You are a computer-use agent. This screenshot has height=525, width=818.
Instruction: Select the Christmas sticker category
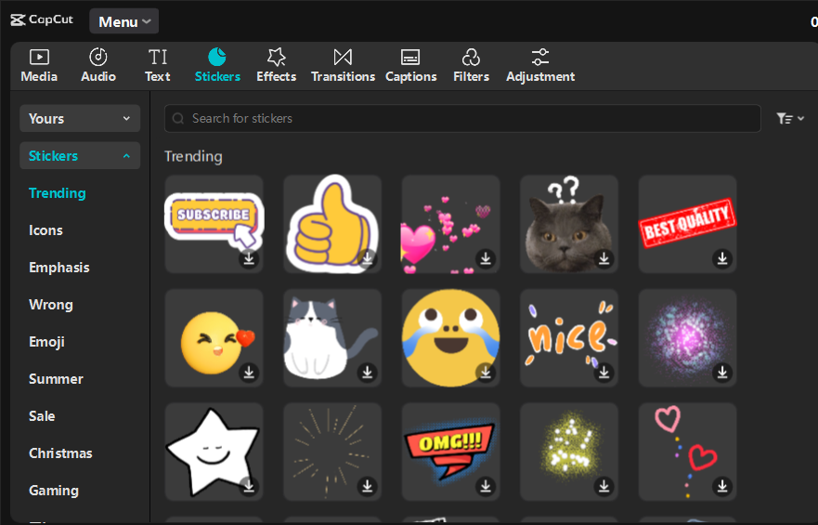click(x=60, y=453)
